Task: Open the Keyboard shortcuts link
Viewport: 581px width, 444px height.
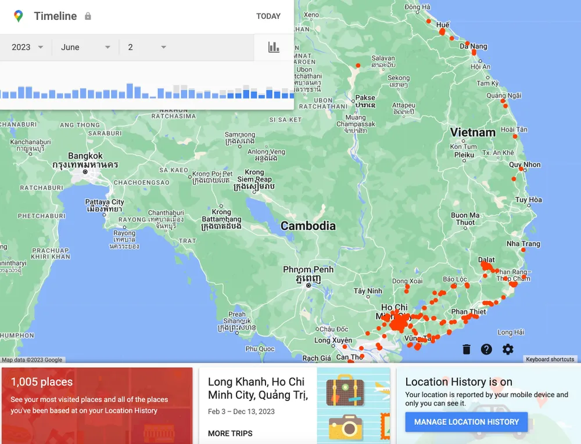Action: 550,359
